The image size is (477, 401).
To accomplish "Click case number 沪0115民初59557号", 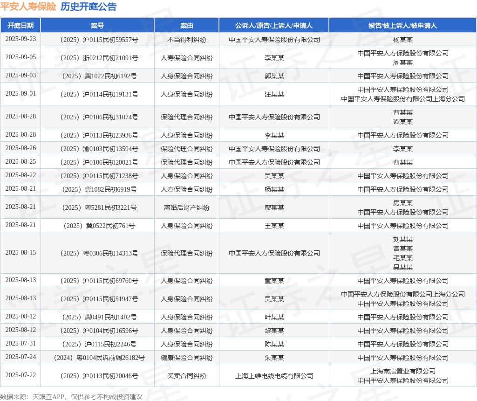I will coord(99,40).
